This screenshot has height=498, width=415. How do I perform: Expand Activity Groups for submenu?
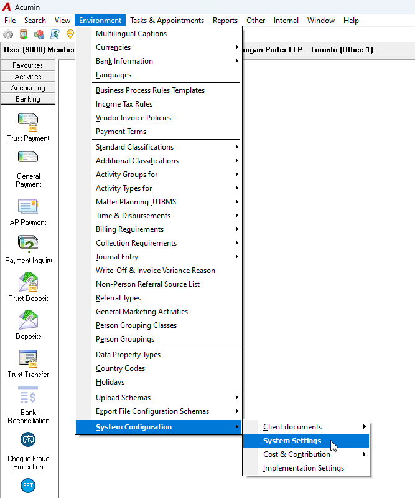[x=159, y=175]
